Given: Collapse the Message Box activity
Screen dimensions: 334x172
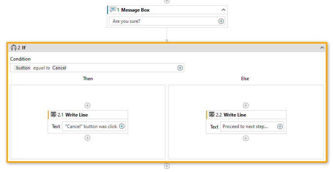Looking at the screenshot, I should (x=223, y=10).
